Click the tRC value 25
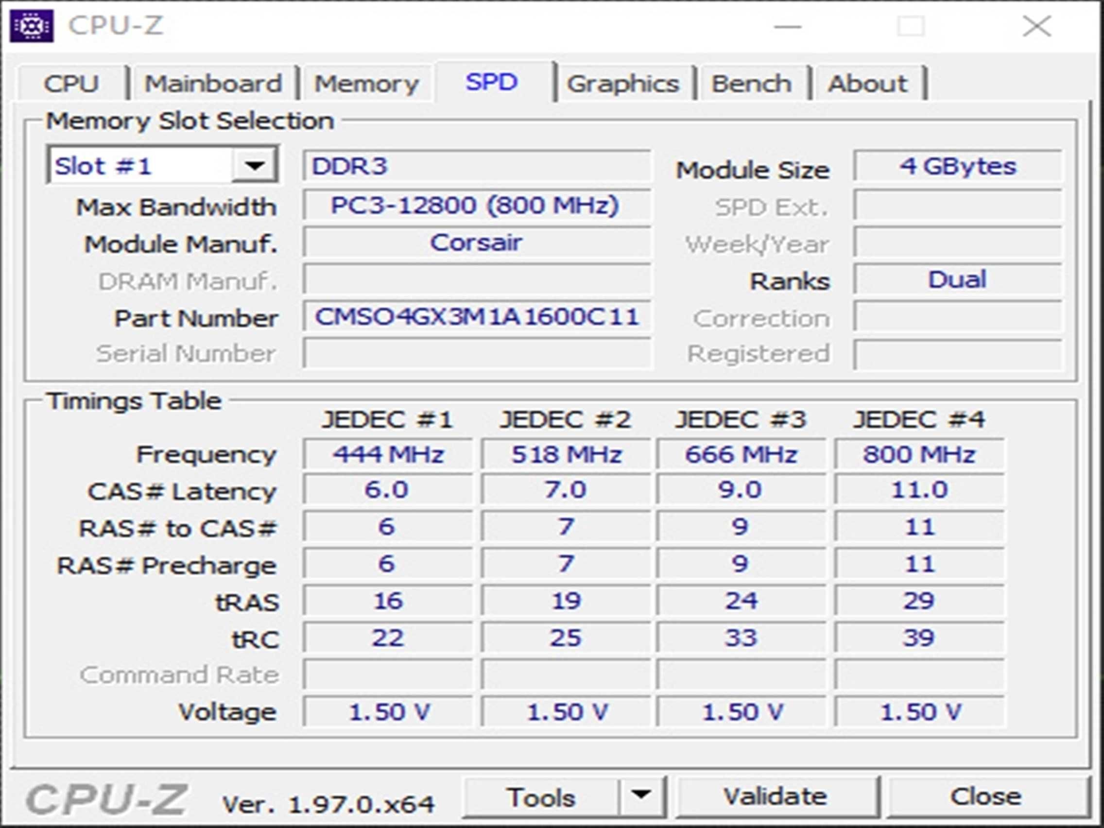This screenshot has height=828, width=1104. (x=566, y=638)
